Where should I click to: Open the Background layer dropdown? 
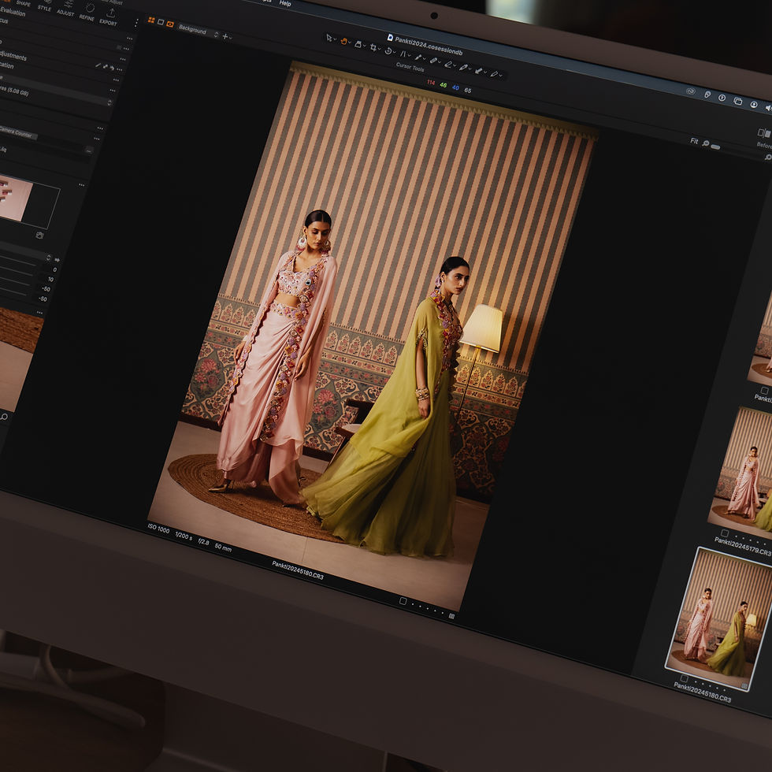click(x=198, y=31)
